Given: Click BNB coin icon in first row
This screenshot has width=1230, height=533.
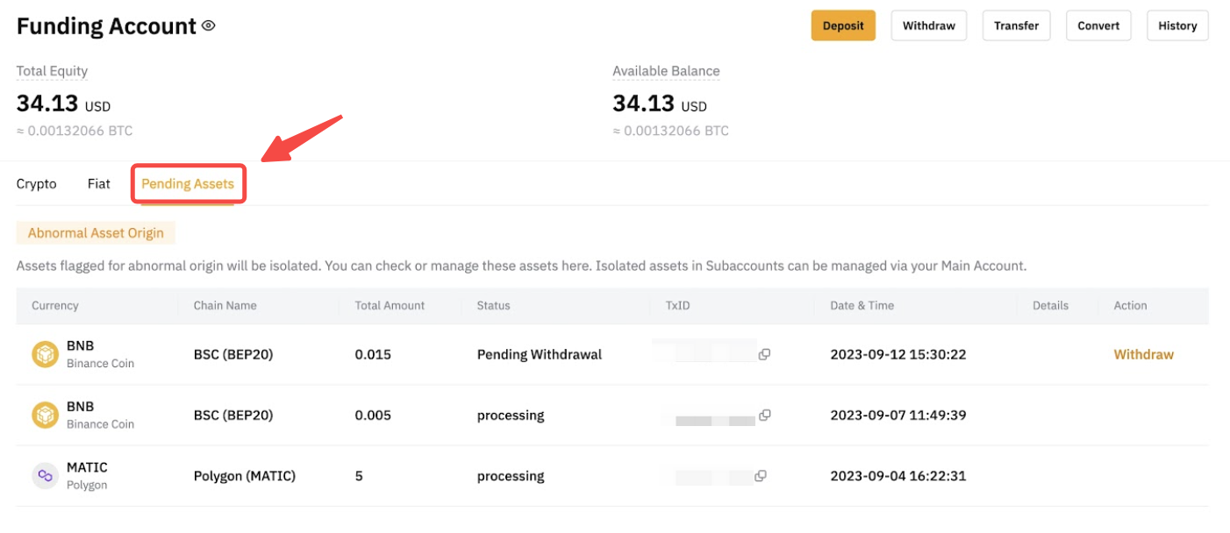Looking at the screenshot, I should coord(45,354).
